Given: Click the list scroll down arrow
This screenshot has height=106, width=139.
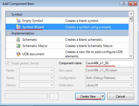Looking at the screenshot, I should coord(131,56).
